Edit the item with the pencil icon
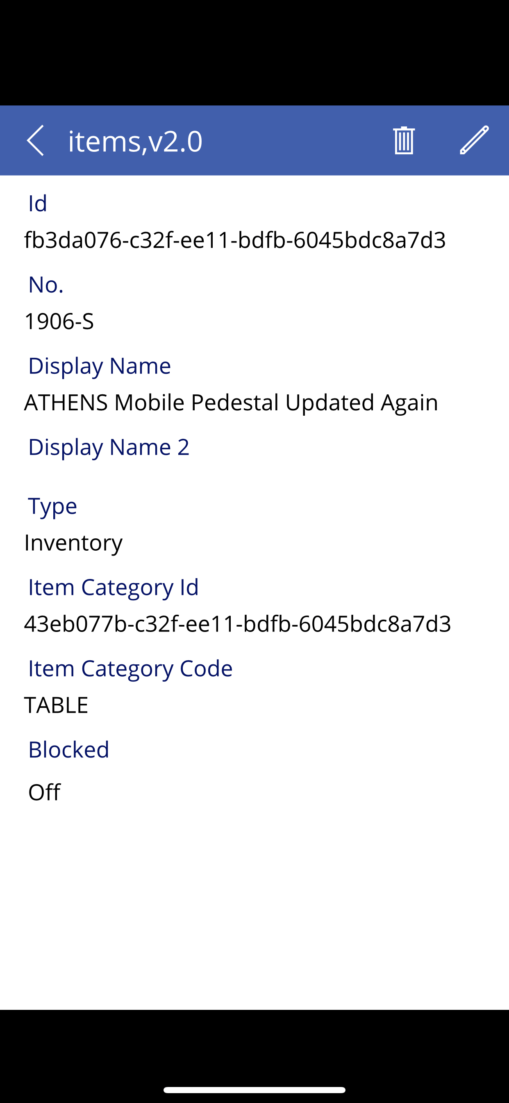509x1103 pixels. (474, 140)
